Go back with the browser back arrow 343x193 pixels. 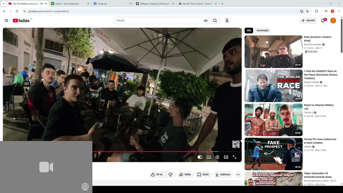click(4, 11)
